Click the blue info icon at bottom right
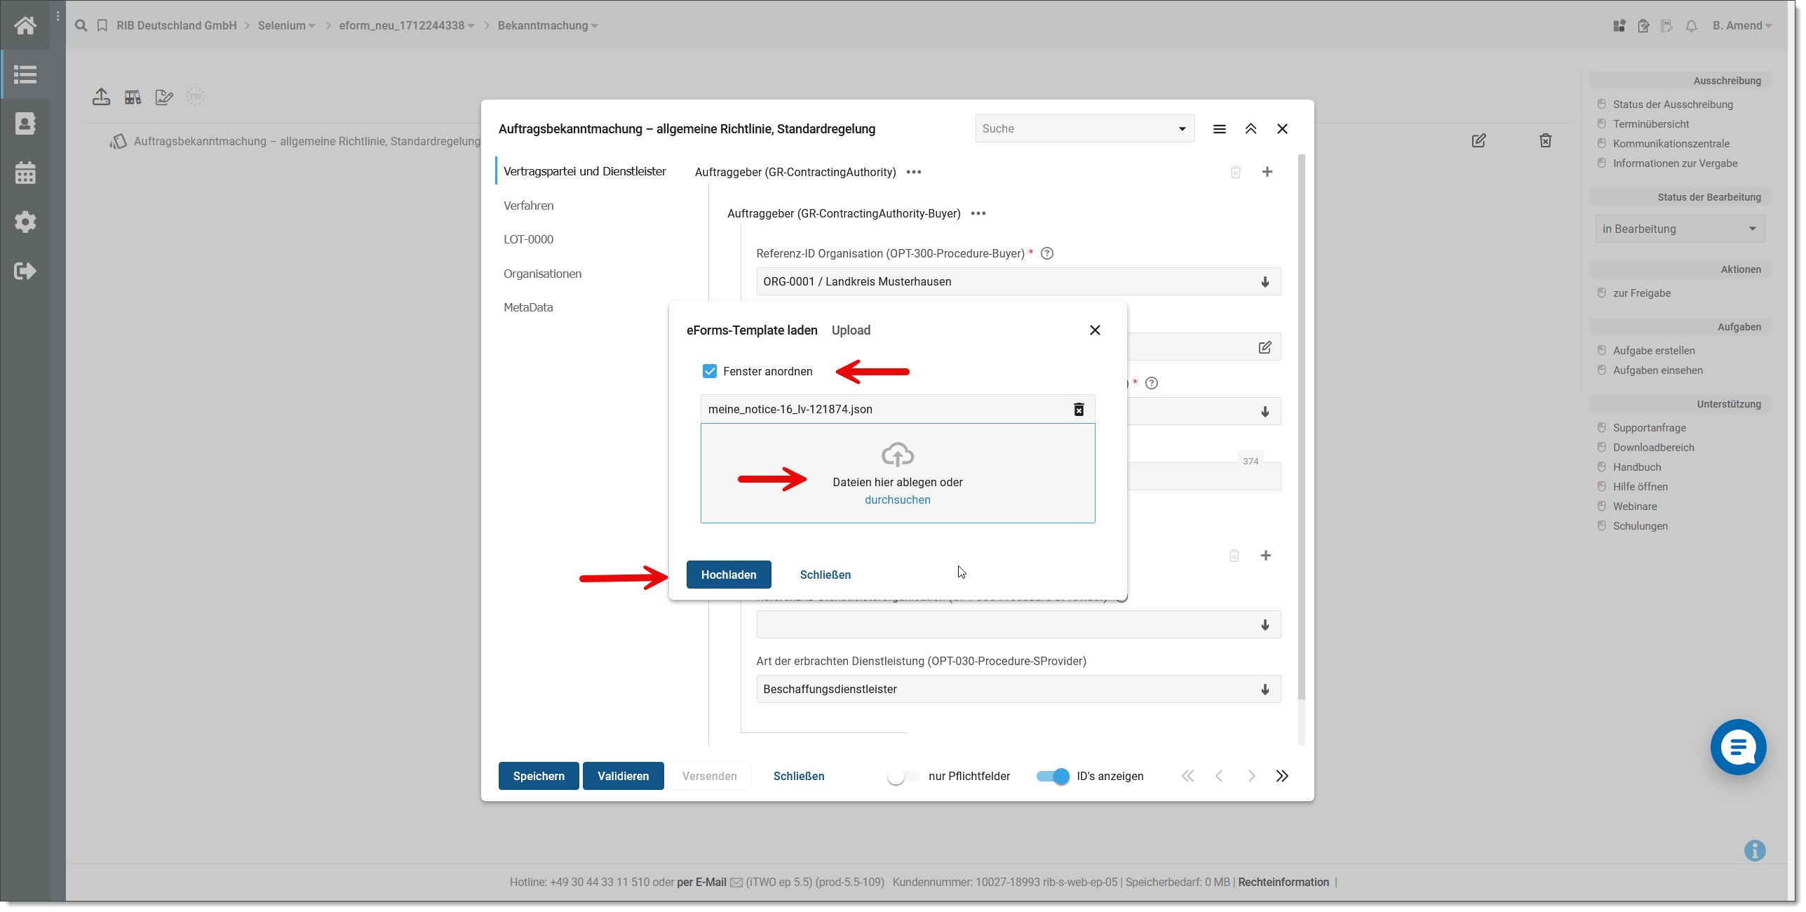 [1755, 850]
